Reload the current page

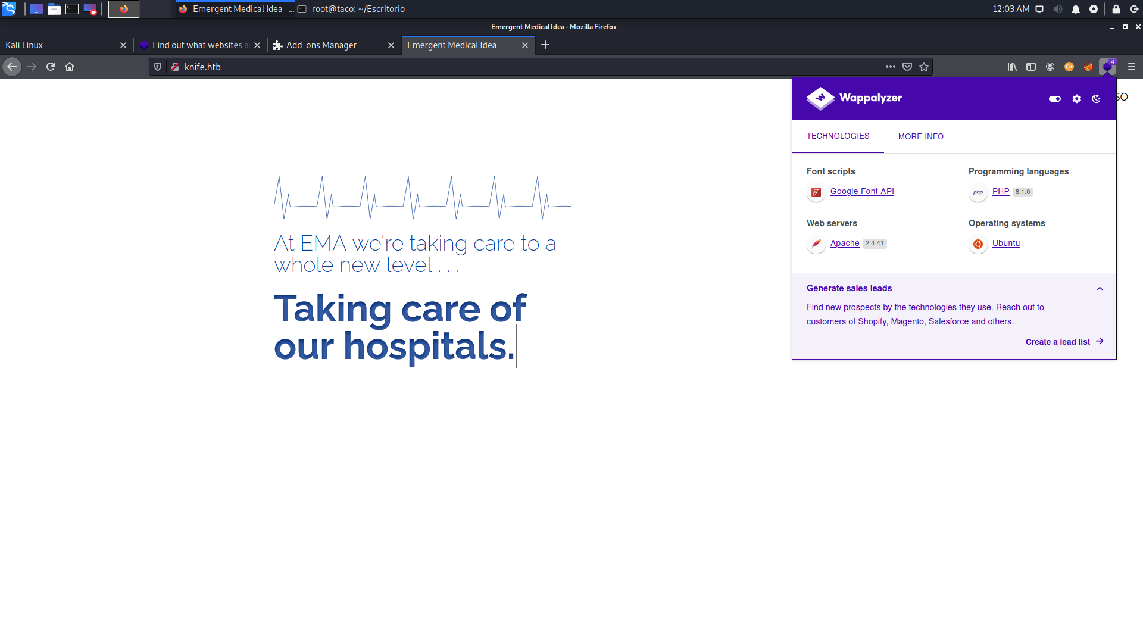pyautogui.click(x=51, y=67)
